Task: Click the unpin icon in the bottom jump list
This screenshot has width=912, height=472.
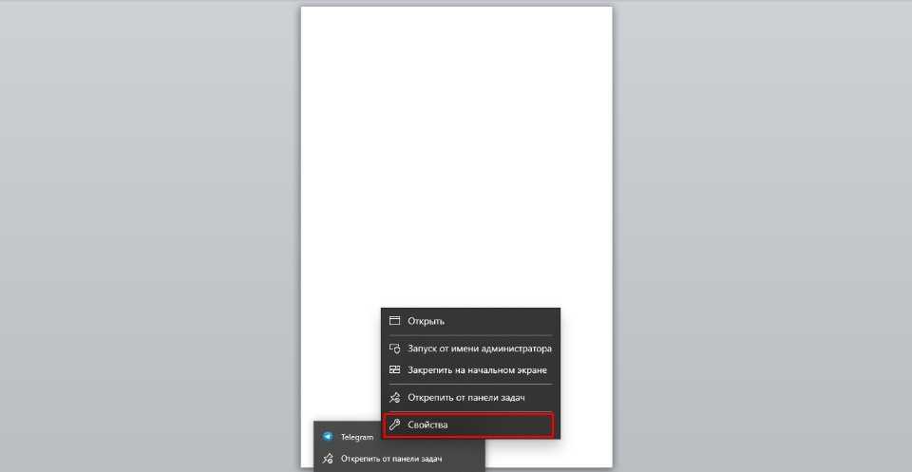Action: pyautogui.click(x=328, y=459)
